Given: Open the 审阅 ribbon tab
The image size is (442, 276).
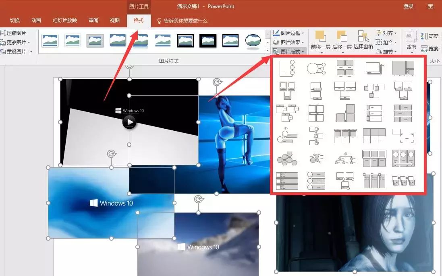Looking at the screenshot, I should point(93,20).
